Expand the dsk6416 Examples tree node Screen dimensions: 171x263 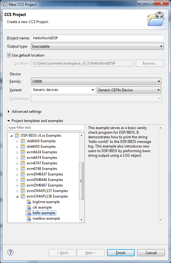point(17,141)
